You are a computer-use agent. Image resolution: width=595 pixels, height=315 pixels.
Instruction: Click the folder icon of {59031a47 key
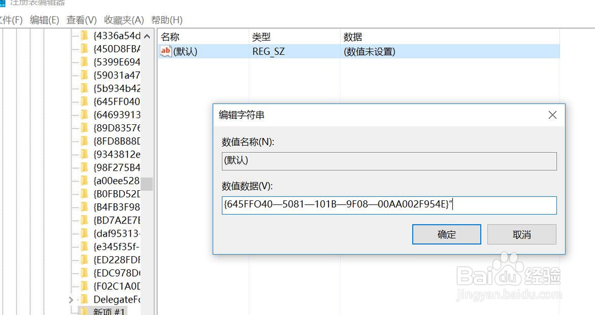(x=84, y=75)
